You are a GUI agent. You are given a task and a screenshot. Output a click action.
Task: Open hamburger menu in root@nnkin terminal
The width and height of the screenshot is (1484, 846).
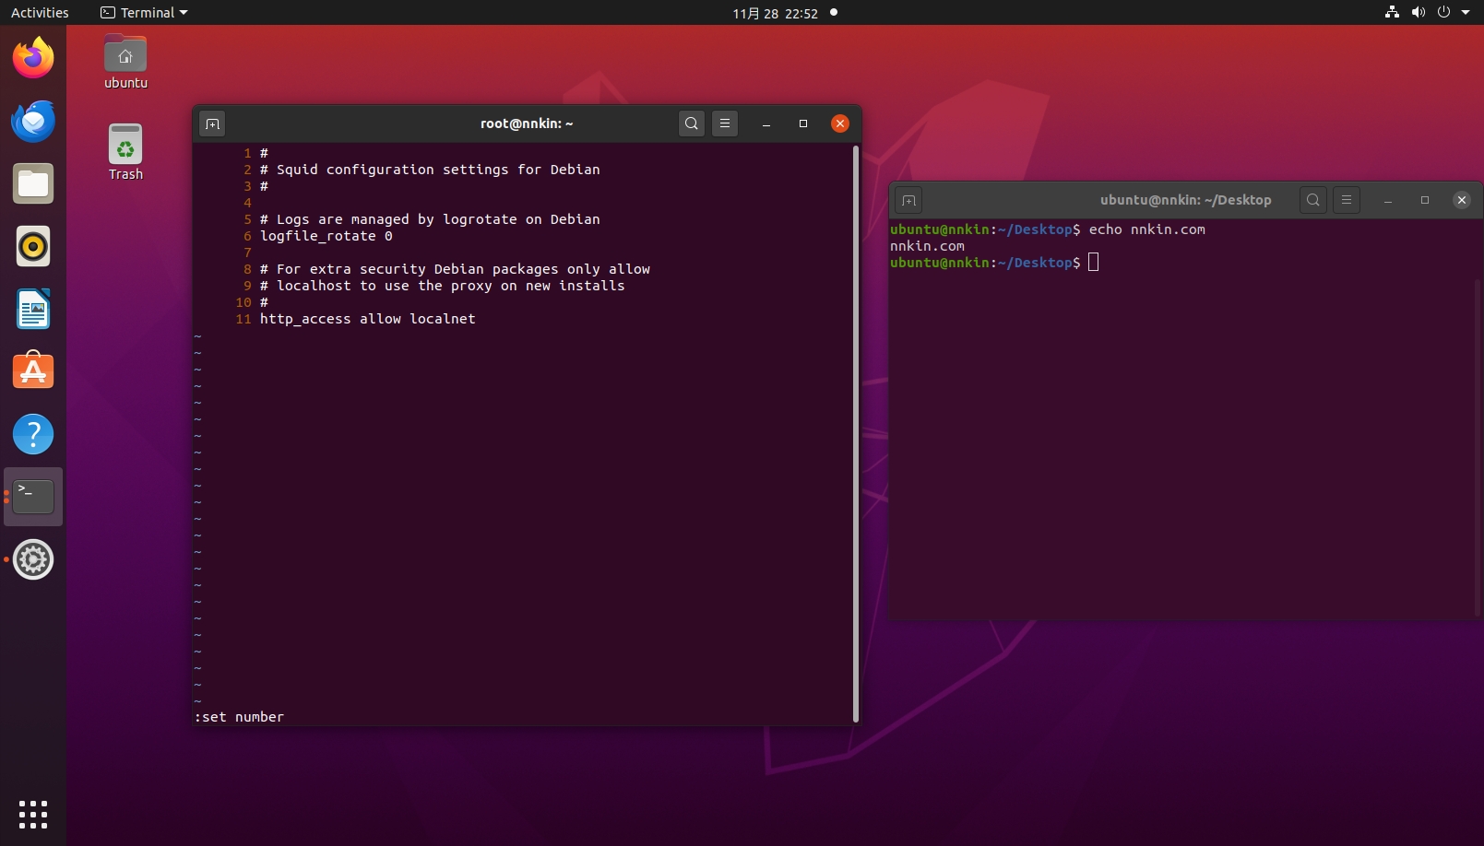pos(725,123)
